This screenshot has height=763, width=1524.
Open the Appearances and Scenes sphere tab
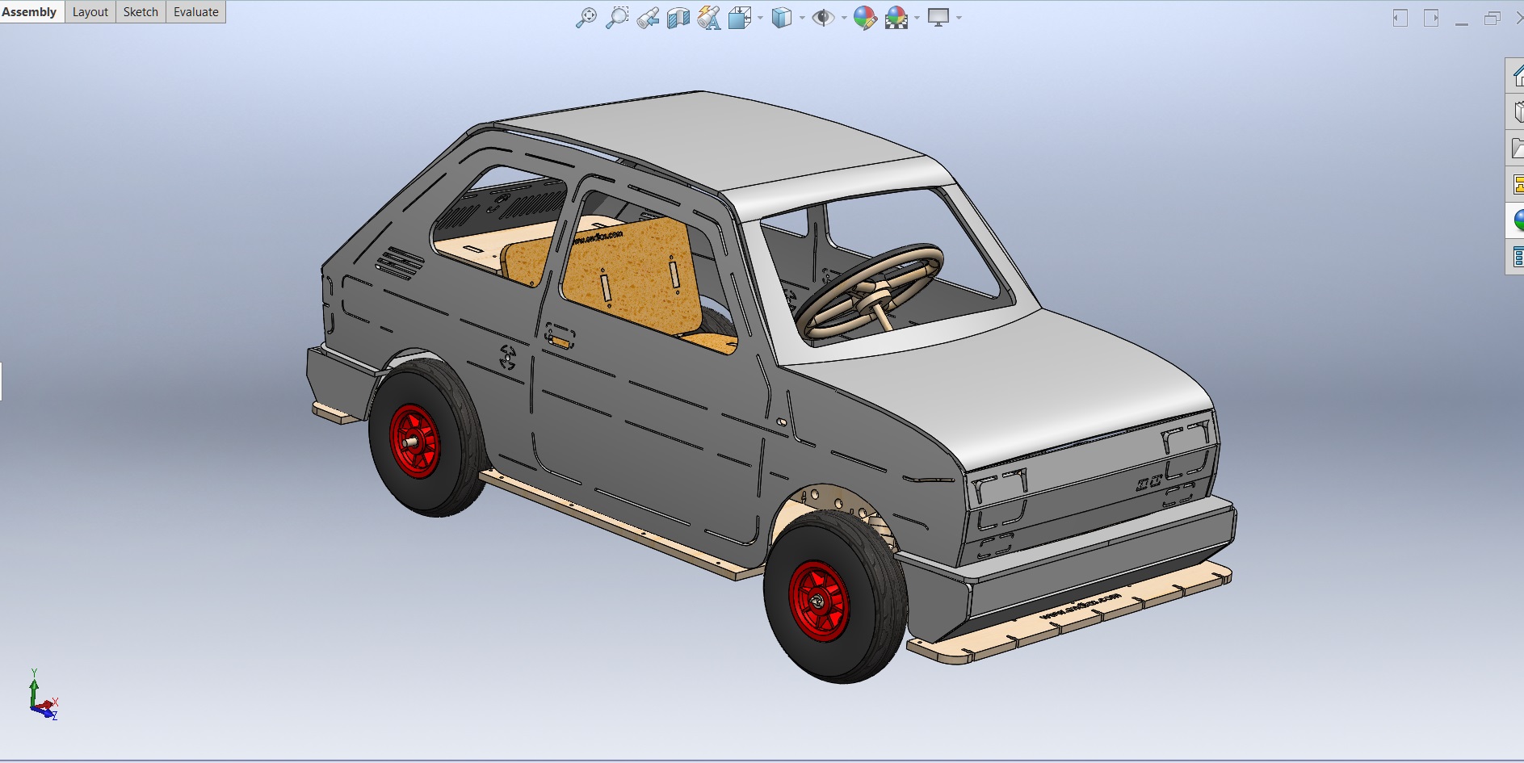(1516, 220)
